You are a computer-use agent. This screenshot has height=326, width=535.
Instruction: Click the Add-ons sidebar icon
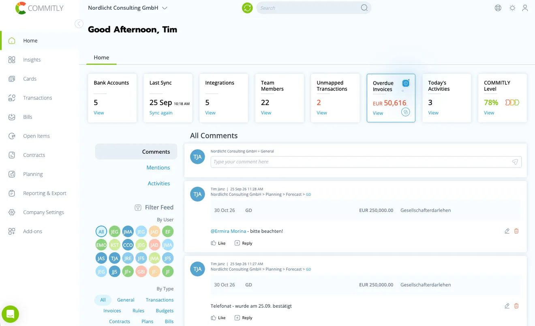[x=12, y=231]
